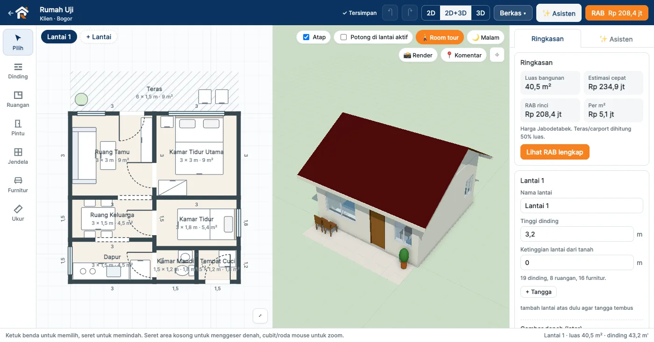Click the Ruang Tamu room label
Viewport: 654px width, 342px height.
pos(112,152)
